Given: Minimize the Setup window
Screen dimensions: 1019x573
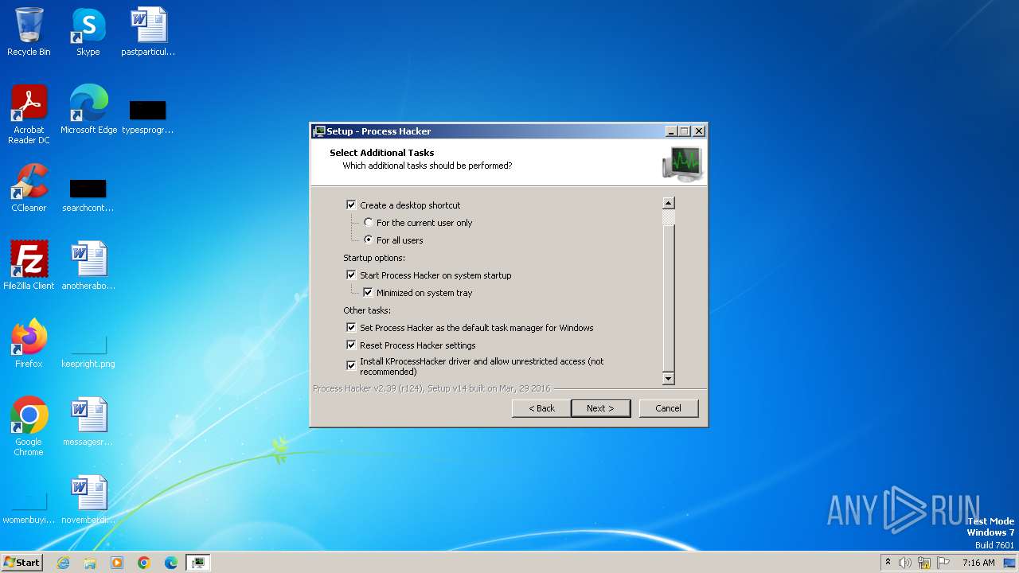Looking at the screenshot, I should [670, 131].
